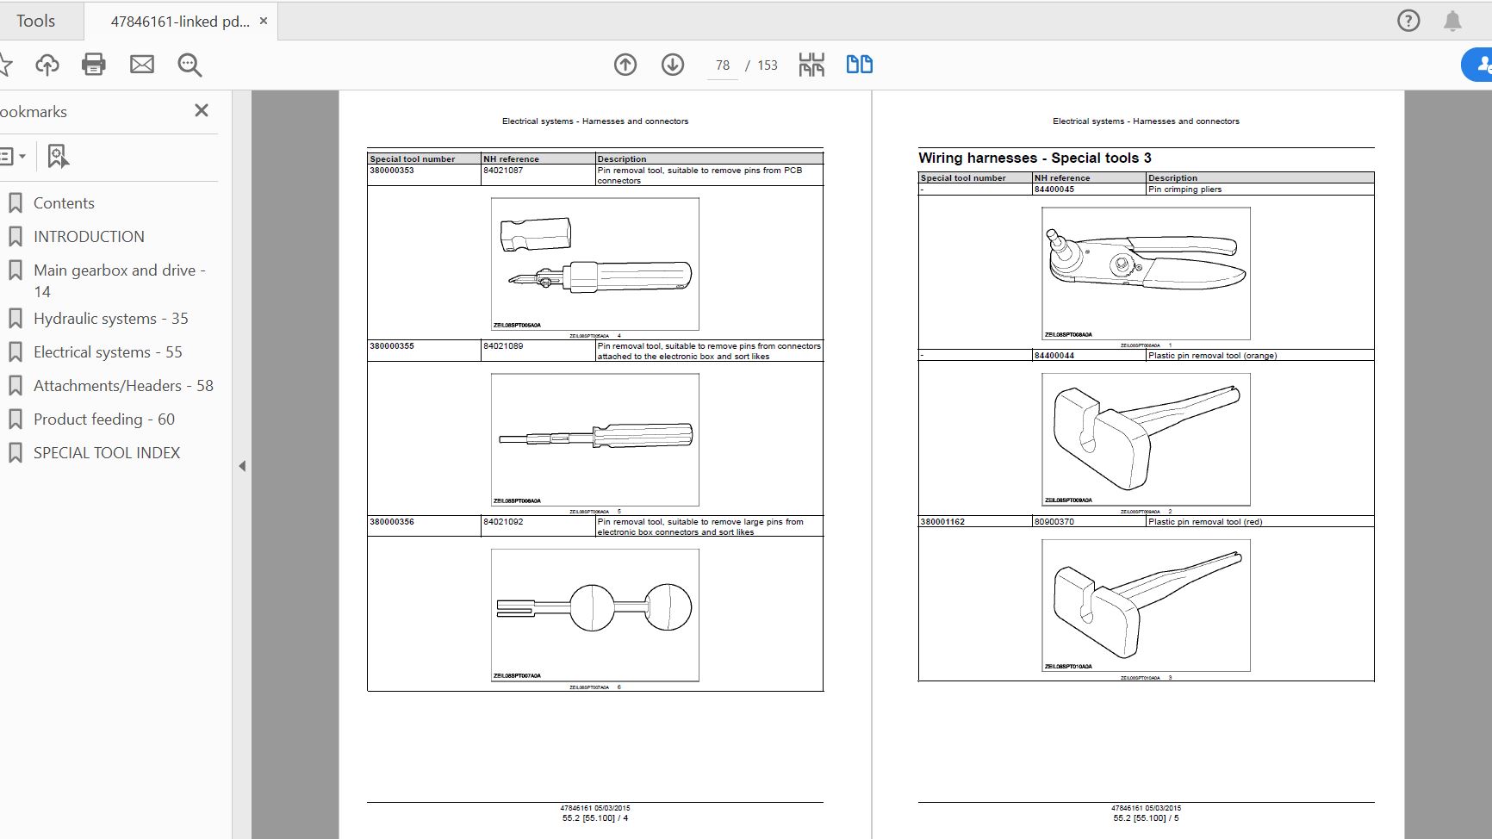This screenshot has width=1492, height=839.
Task: Print the document using printer icon
Action: point(94,65)
